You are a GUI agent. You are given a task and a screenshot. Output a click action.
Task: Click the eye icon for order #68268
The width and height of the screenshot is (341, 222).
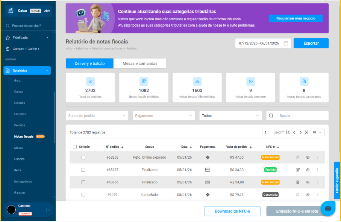click(308, 157)
